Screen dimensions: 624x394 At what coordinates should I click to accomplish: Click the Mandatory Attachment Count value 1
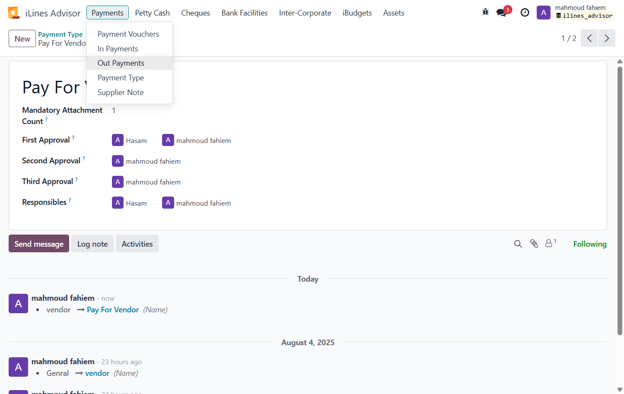pyautogui.click(x=114, y=111)
